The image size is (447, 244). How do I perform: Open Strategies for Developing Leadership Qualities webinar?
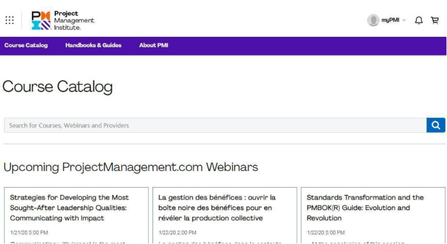click(69, 208)
